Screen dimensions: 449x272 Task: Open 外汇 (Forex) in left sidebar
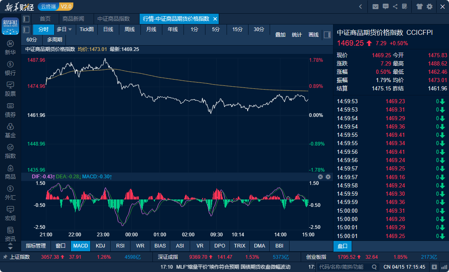coord(10,193)
